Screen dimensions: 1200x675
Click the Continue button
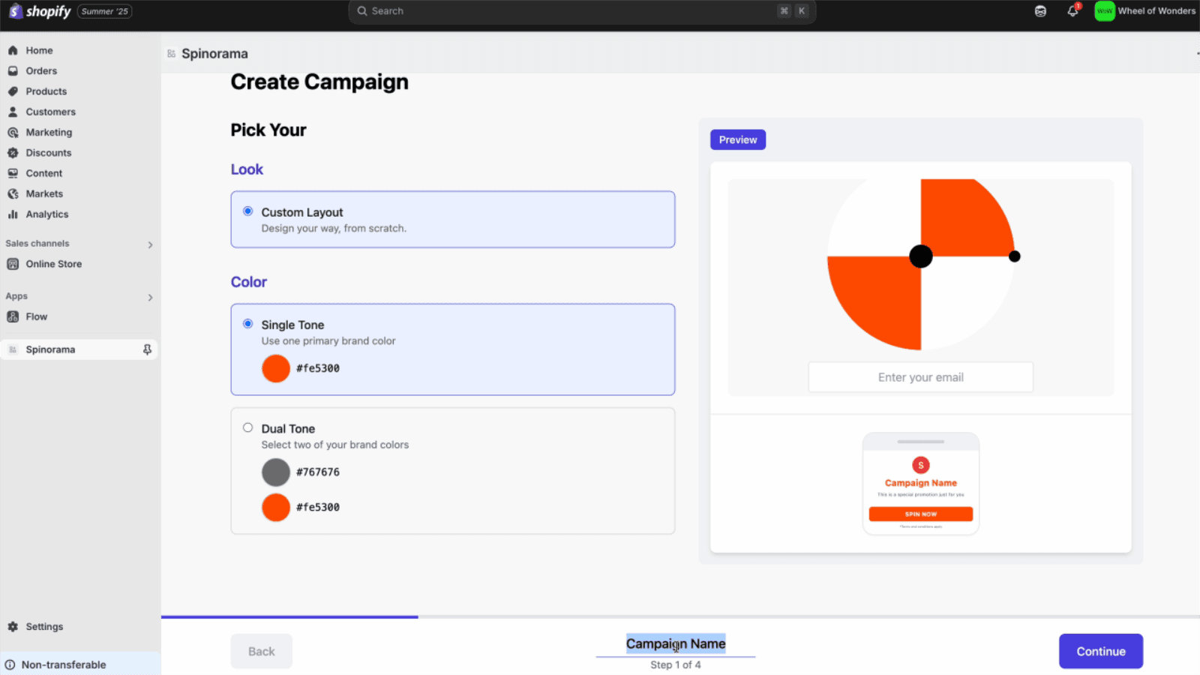click(x=1100, y=651)
